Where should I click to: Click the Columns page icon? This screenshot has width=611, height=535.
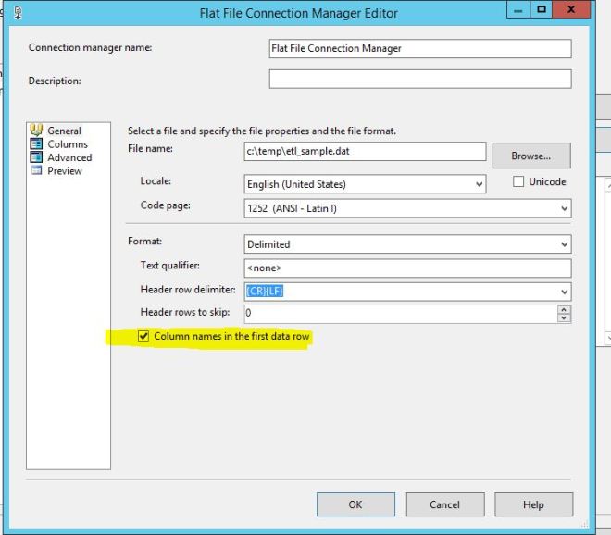(x=37, y=144)
